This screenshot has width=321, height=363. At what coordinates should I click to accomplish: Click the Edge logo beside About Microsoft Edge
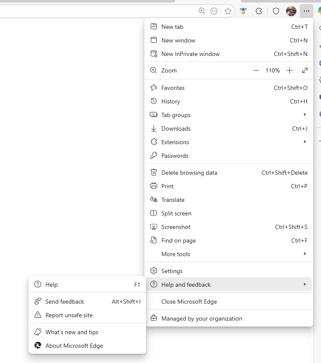[x=38, y=346]
